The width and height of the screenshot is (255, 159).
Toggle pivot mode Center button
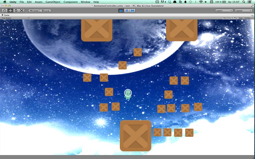[34, 11]
